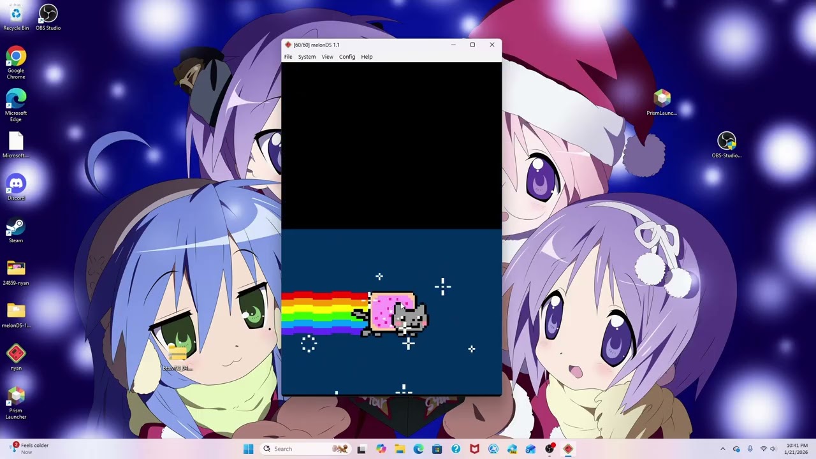Click the taskbar Search box
This screenshot has height=459, width=816.
coord(304,449)
